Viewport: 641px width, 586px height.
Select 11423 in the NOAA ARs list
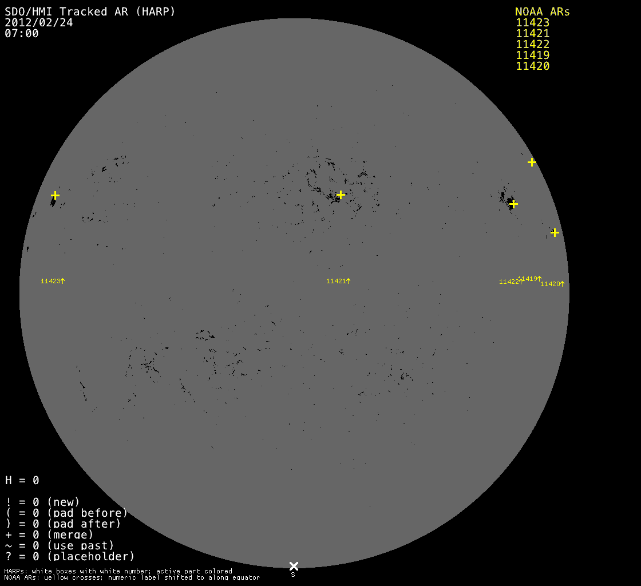click(x=532, y=23)
